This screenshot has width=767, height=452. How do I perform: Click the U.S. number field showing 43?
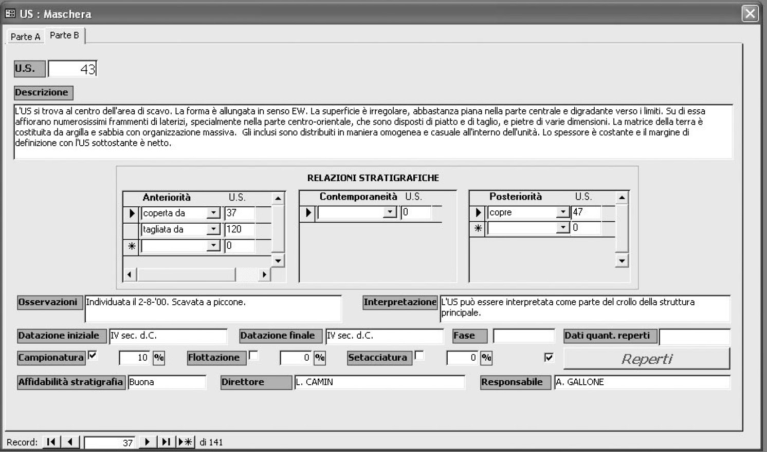[72, 69]
